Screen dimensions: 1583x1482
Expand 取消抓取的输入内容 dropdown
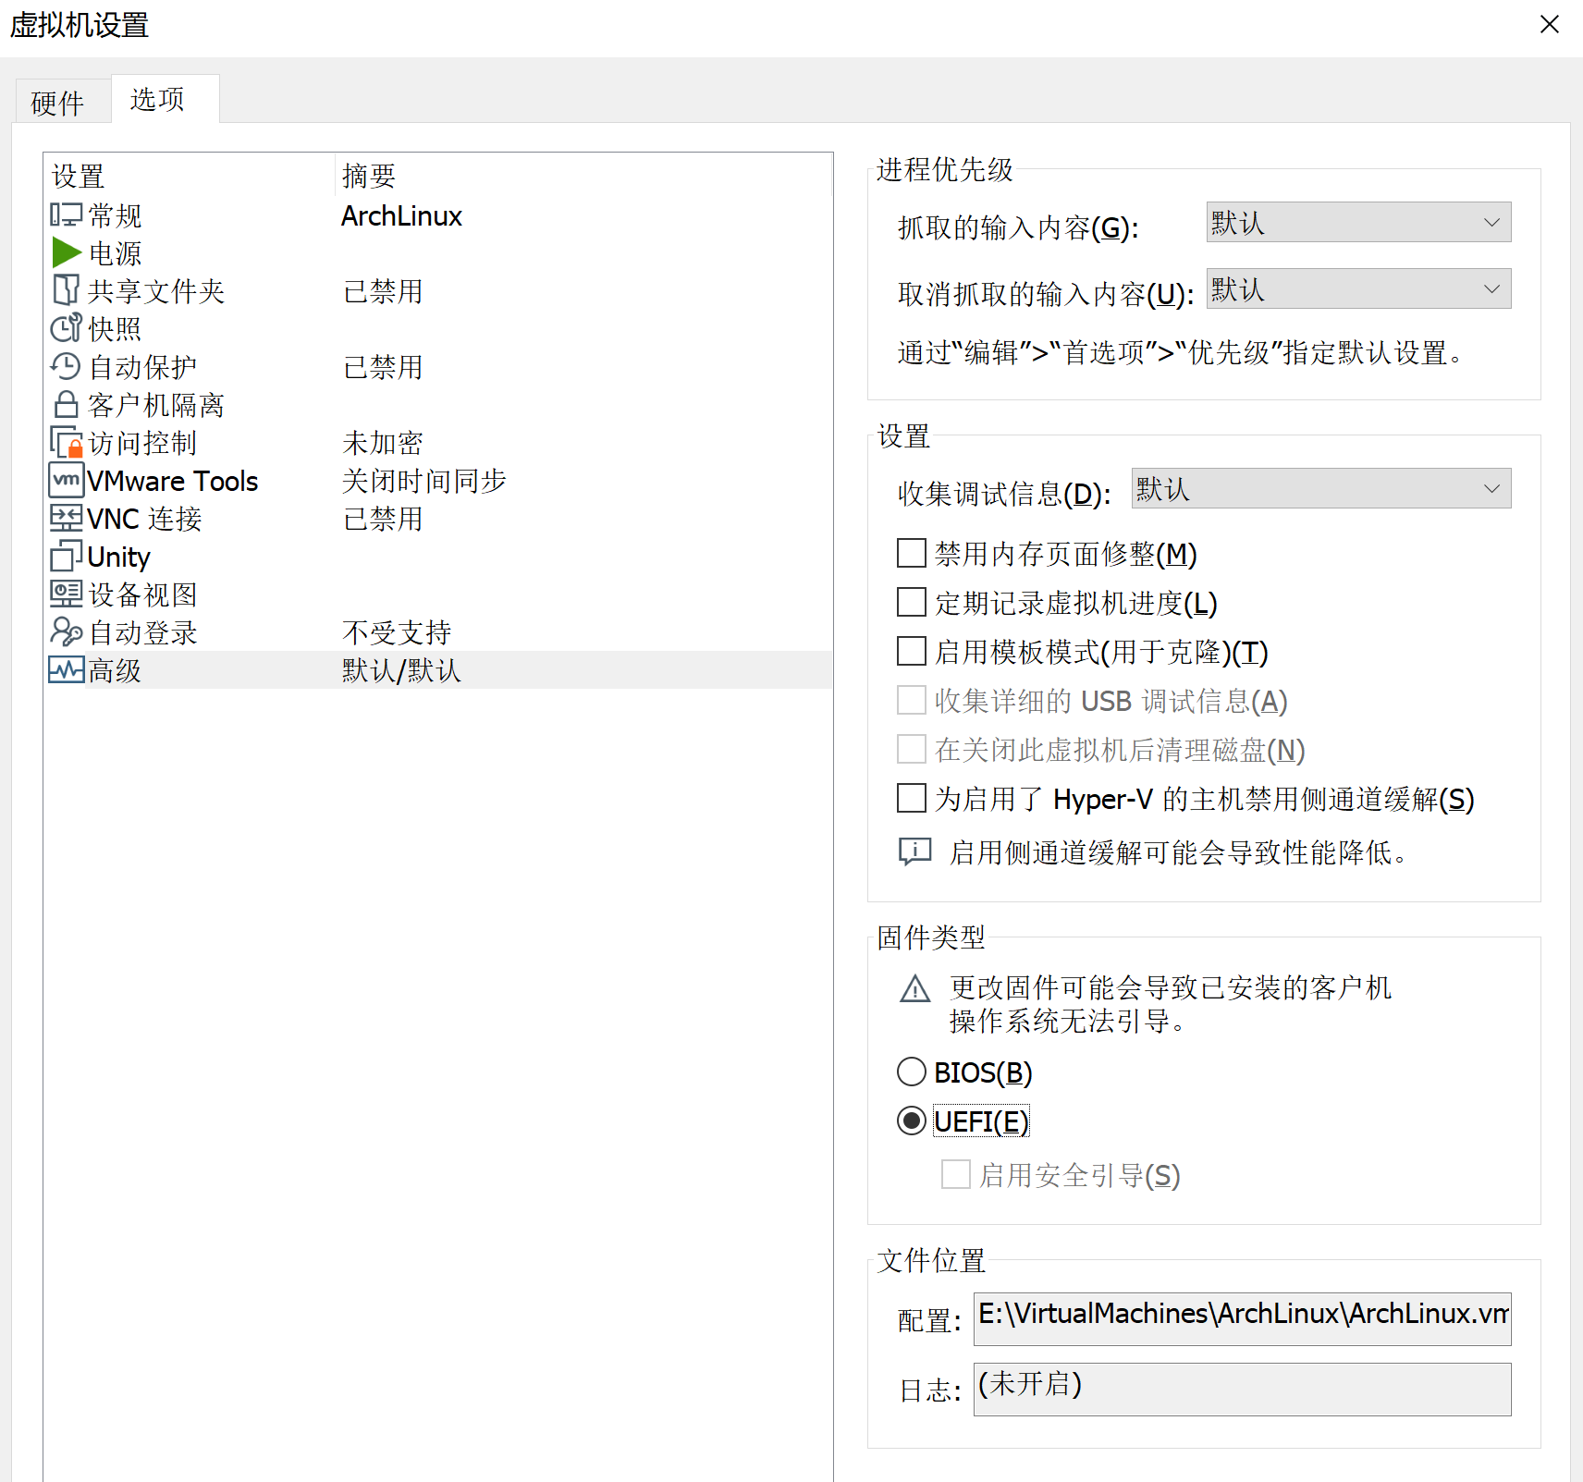click(1357, 289)
